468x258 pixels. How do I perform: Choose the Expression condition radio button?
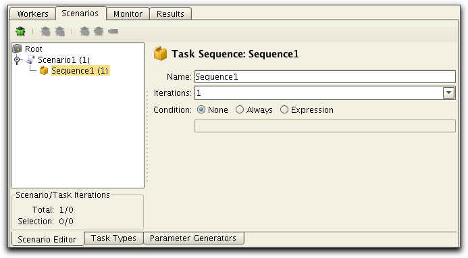[x=284, y=109]
